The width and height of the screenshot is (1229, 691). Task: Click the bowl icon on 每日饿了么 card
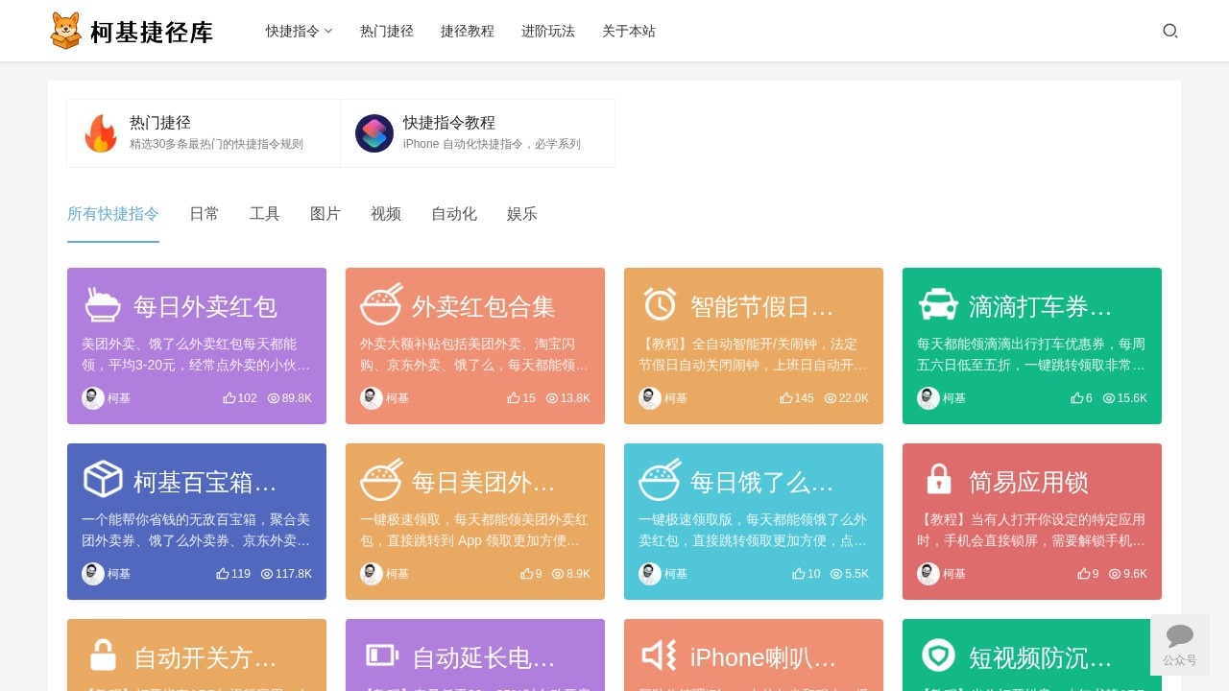point(660,480)
